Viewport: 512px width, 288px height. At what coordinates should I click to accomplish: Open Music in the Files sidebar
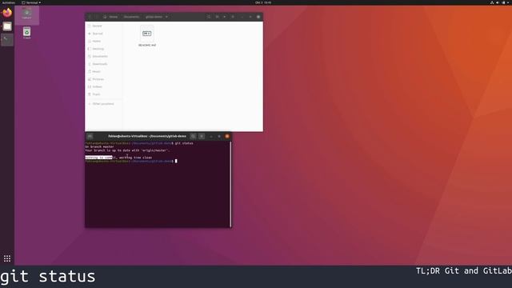pos(96,71)
